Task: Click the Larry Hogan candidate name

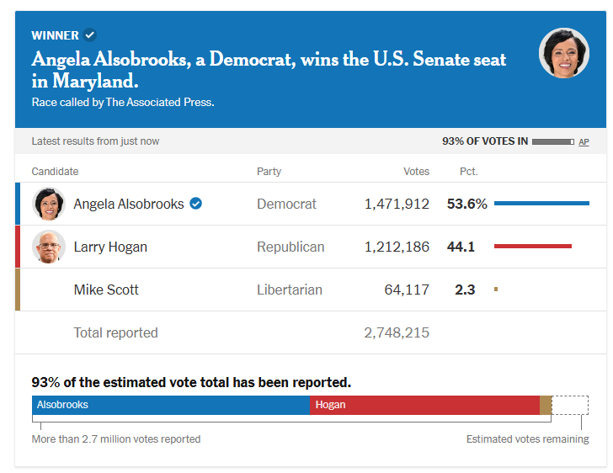Action: click(110, 247)
